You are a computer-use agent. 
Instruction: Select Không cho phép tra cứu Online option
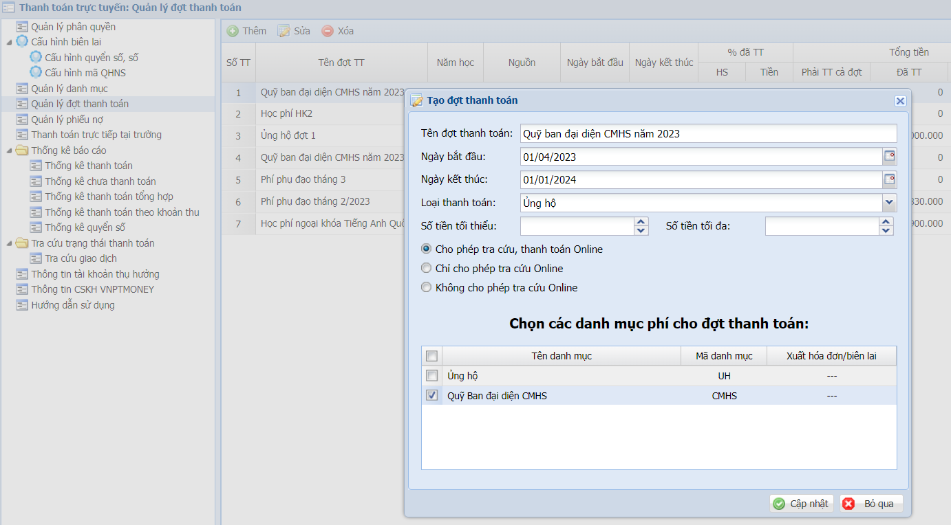(x=427, y=288)
